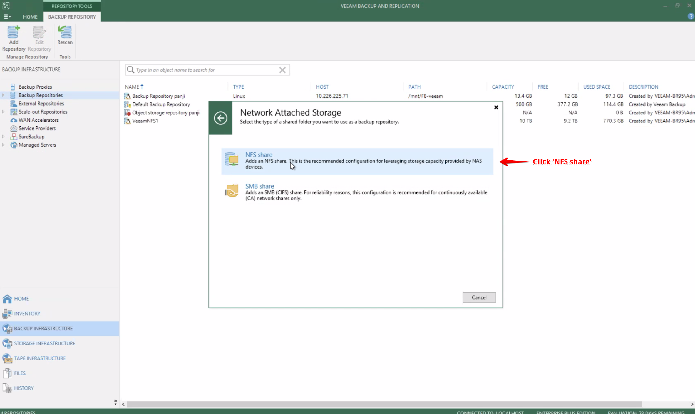
Task: Click the scrollbar right arrow
Action: pos(692,404)
